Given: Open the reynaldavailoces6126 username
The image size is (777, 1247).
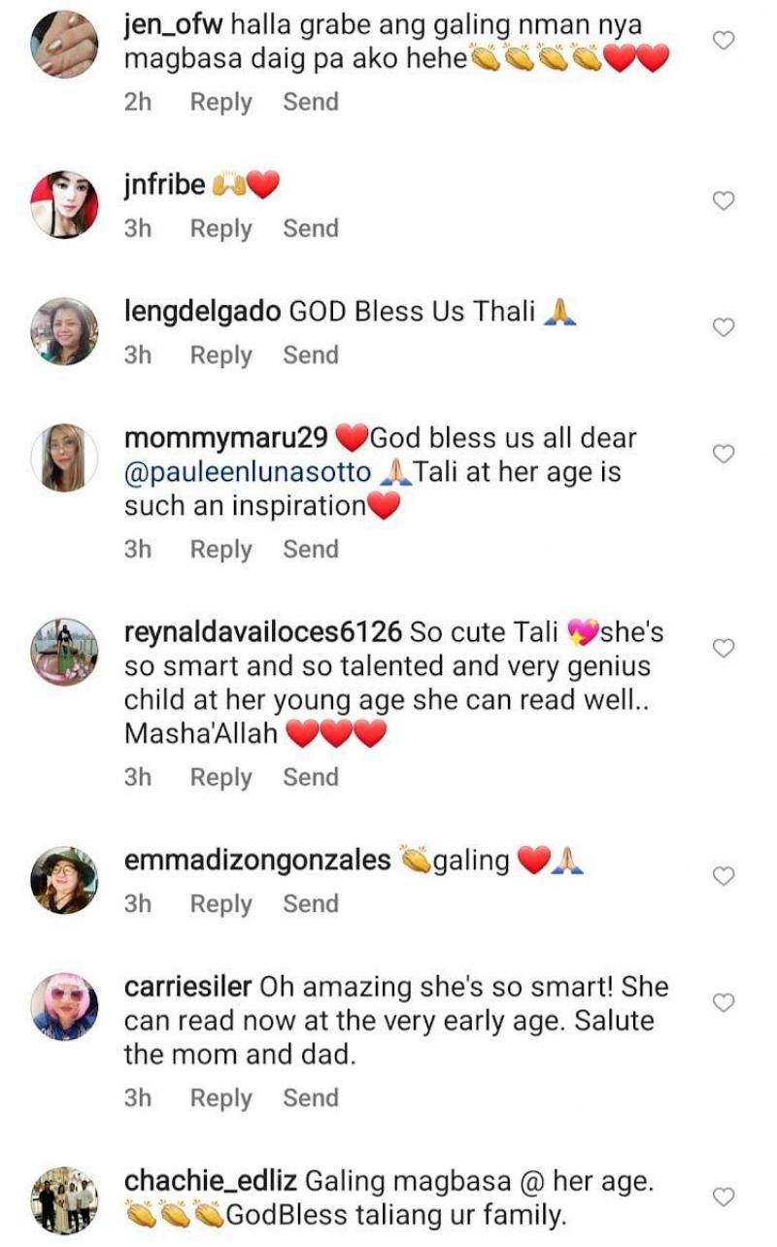Looking at the screenshot, I should point(263,632).
